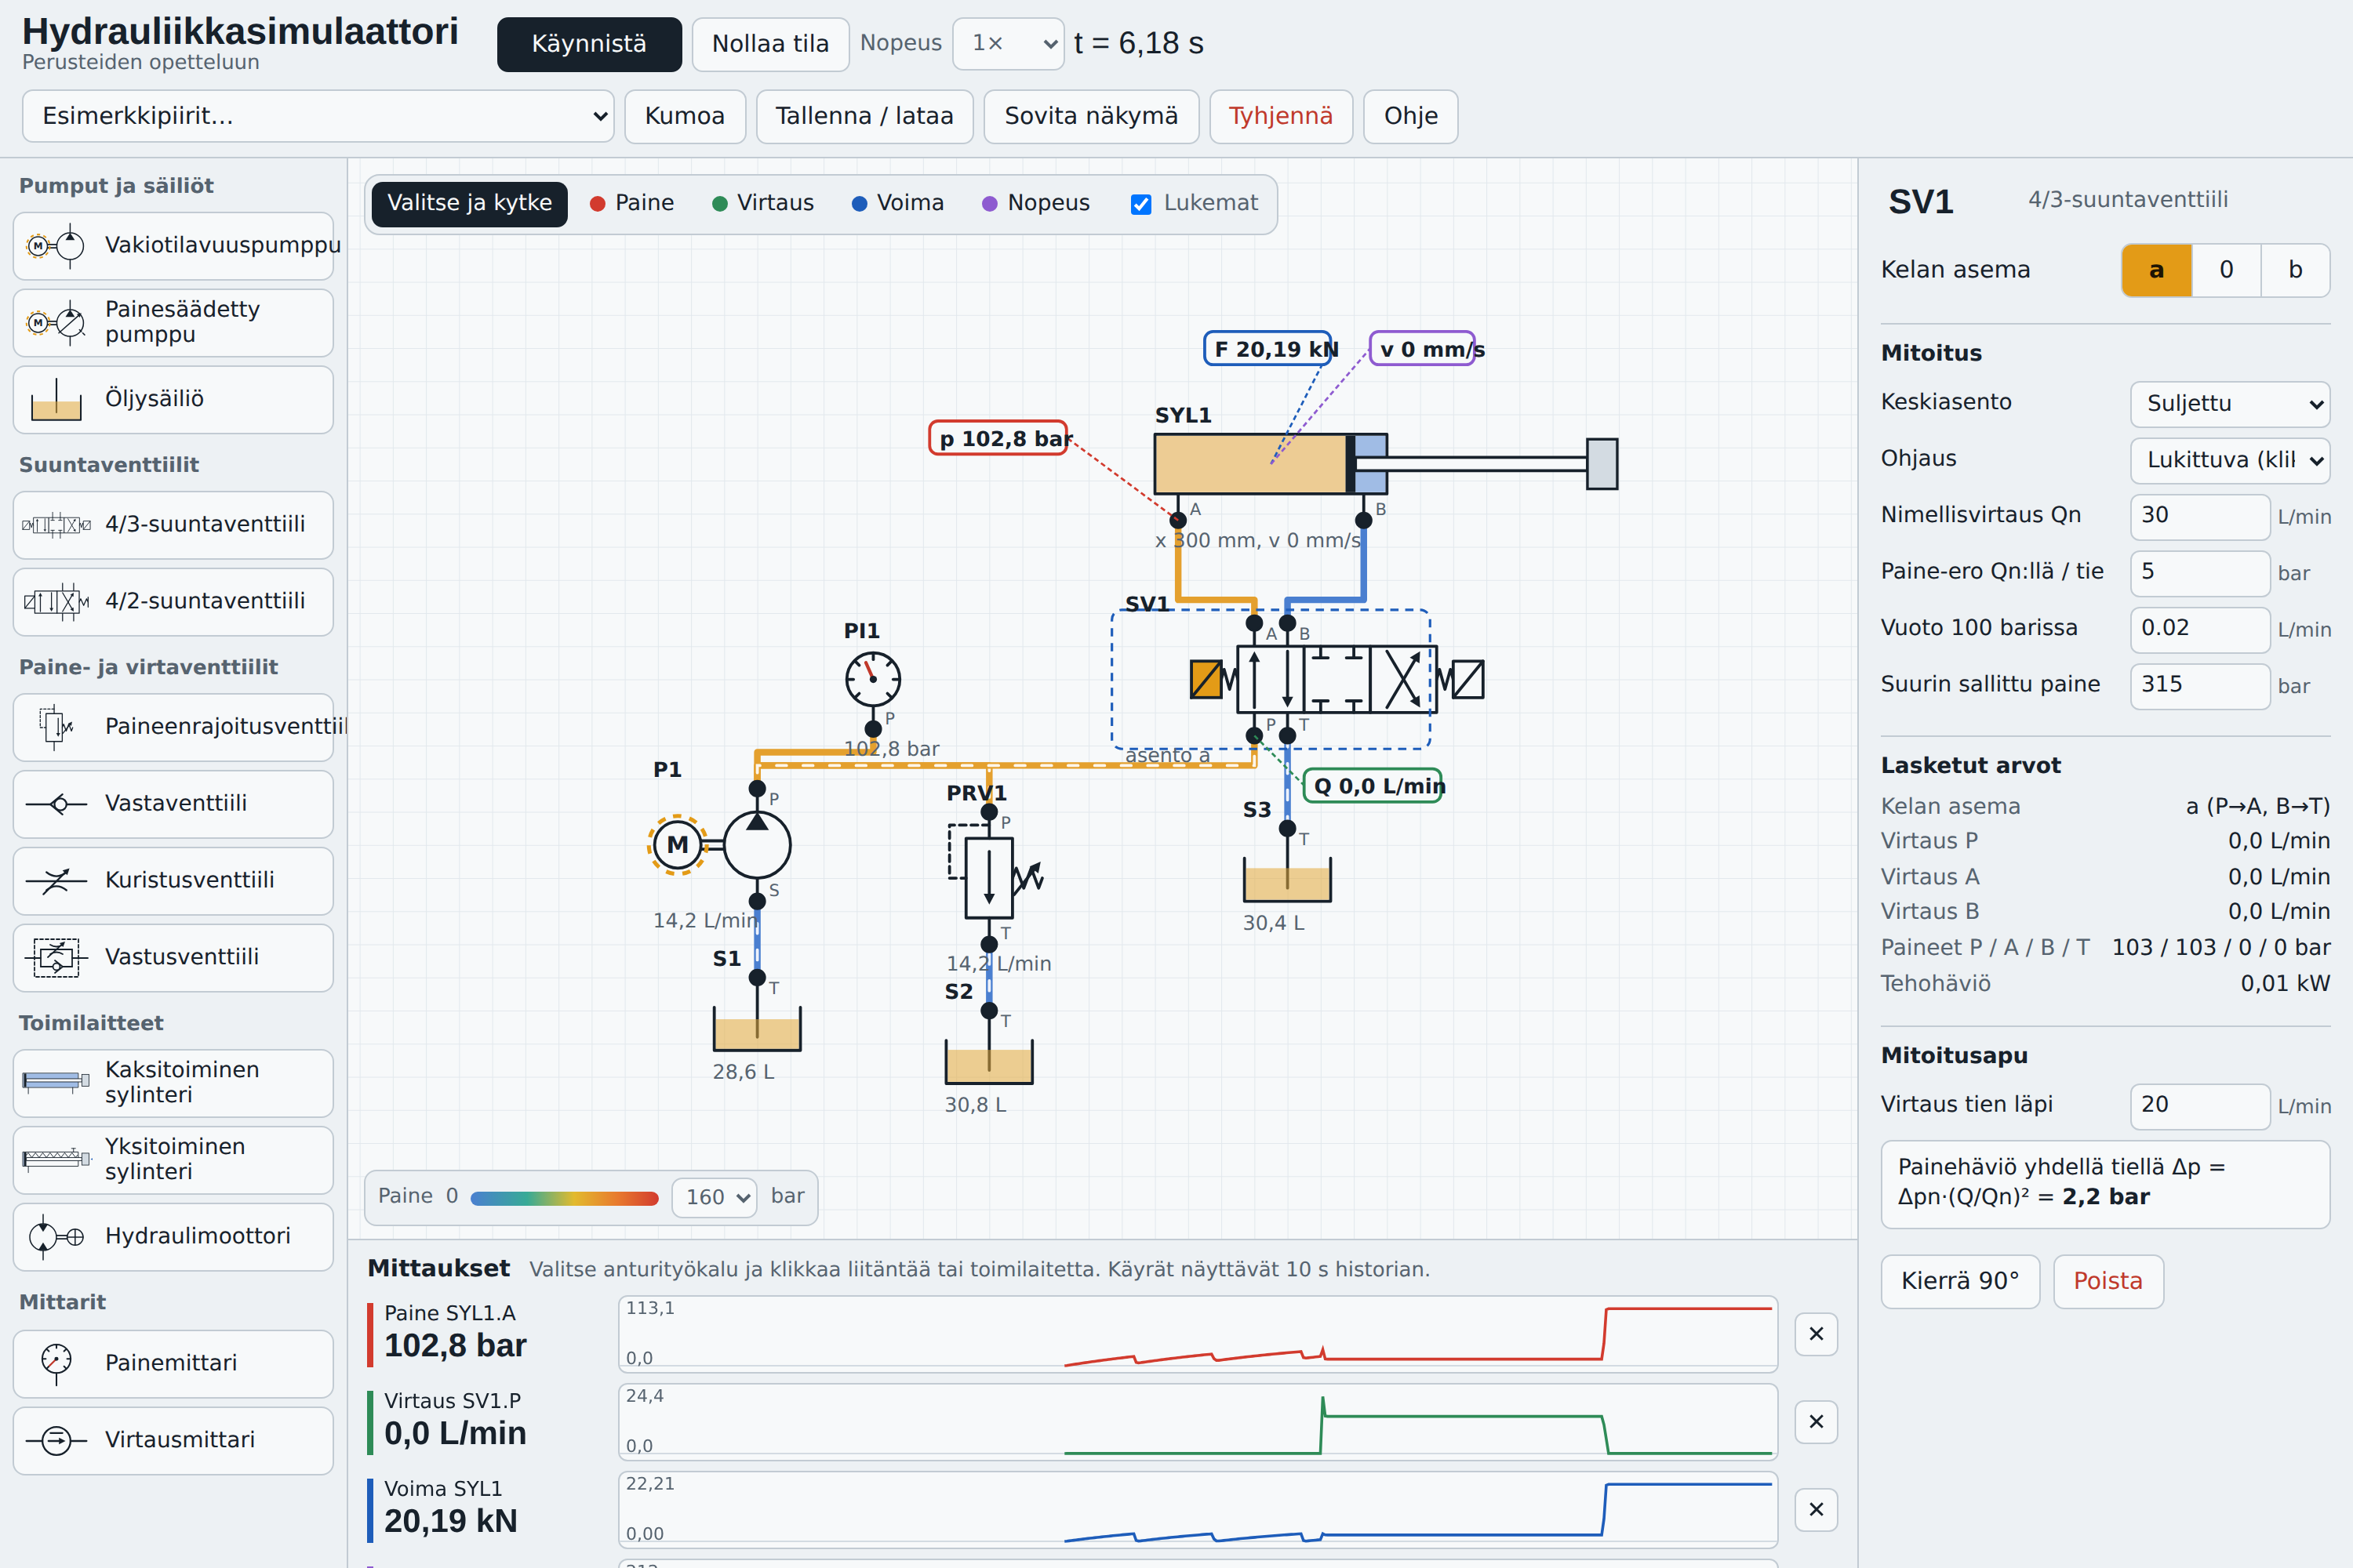
Task: Click the Poista delete button
Action: pyautogui.click(x=2108, y=1282)
